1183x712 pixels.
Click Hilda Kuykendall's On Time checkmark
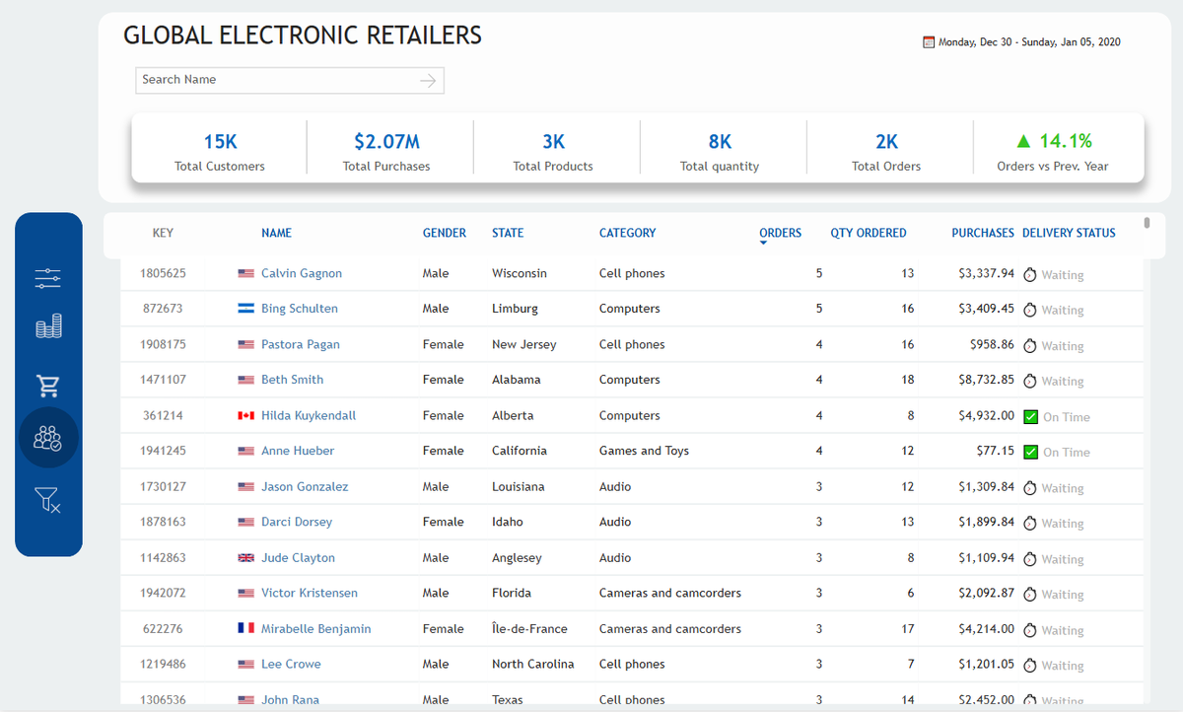click(x=1031, y=416)
